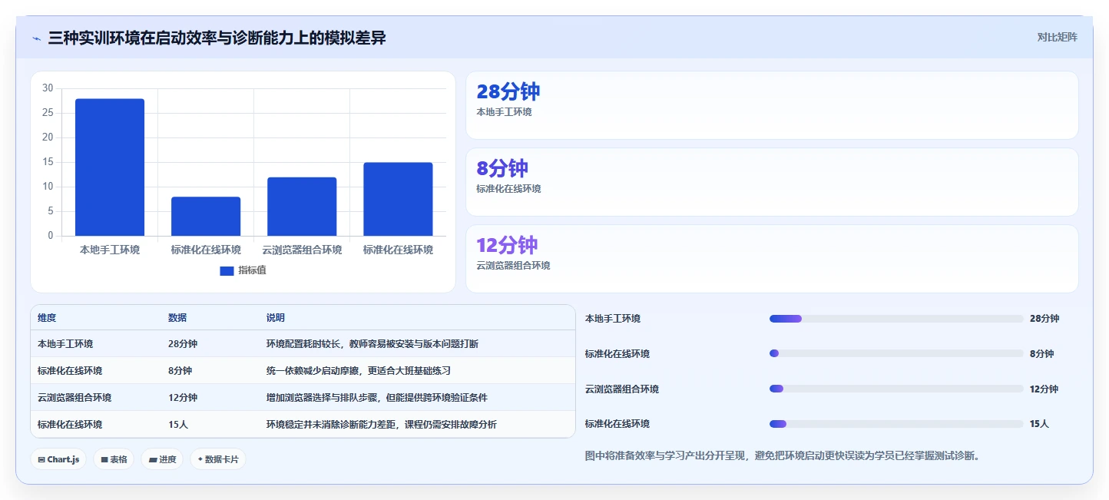Click the 统一依赖减少启动摩擦 description cell
The height and width of the screenshot is (500, 1109).
pos(359,371)
